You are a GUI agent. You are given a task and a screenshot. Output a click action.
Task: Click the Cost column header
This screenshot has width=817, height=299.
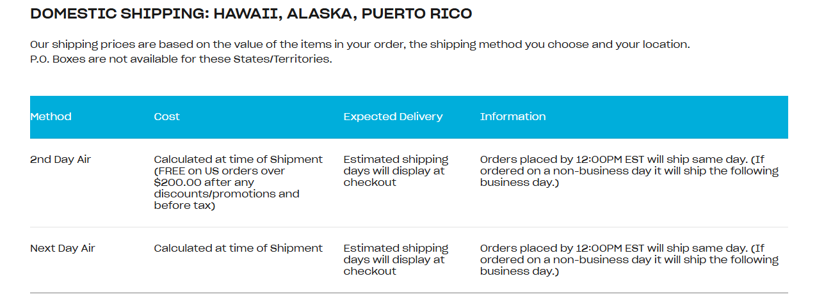click(x=167, y=116)
